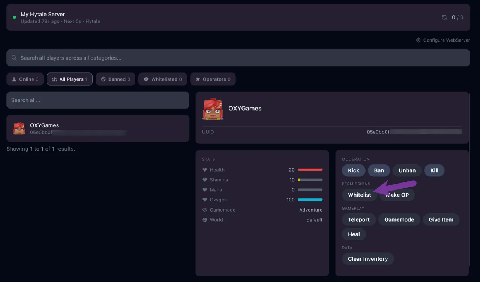Screen dimensions: 480x282
Task: Select the All Players tab
Action: (70, 79)
